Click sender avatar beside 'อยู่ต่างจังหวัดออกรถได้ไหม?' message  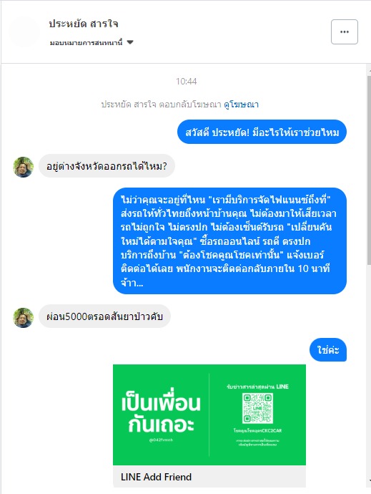coord(24,167)
